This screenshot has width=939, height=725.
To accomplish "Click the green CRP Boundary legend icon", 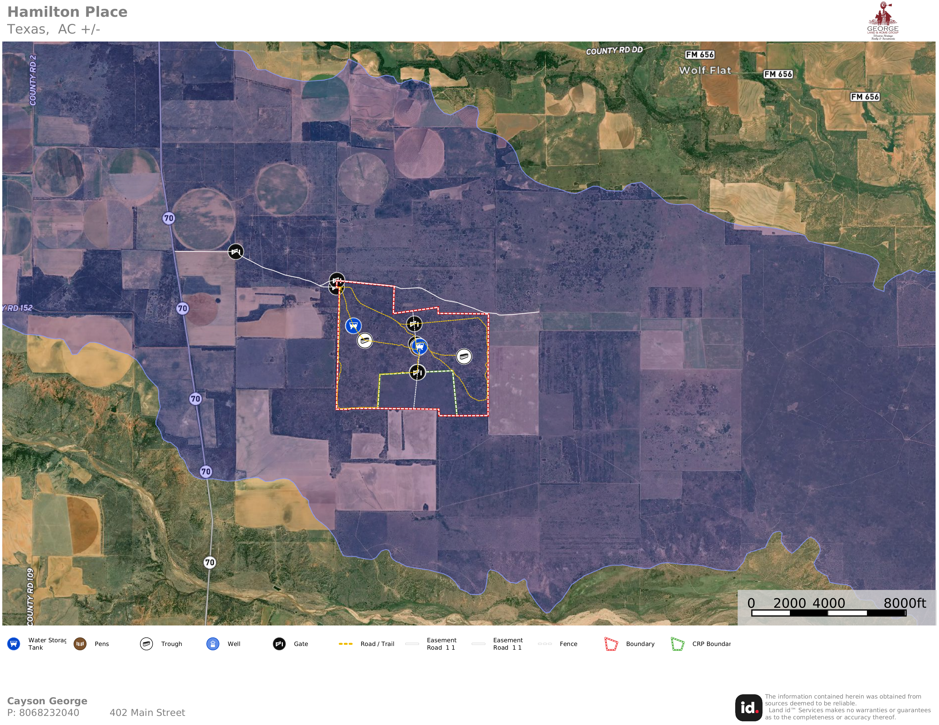I will pyautogui.click(x=677, y=644).
